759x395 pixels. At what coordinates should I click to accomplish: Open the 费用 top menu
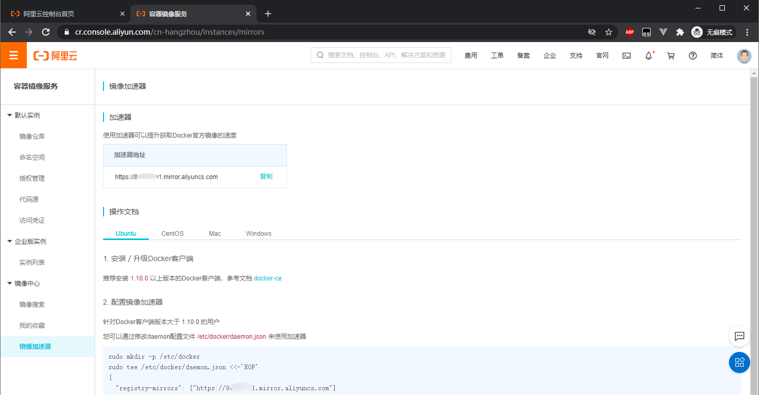pyautogui.click(x=471, y=56)
